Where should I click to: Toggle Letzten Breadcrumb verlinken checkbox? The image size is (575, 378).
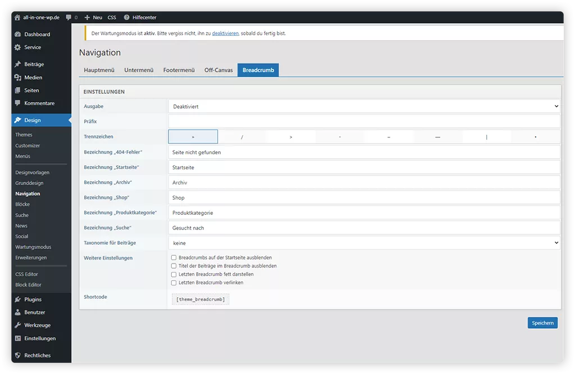[x=174, y=283]
